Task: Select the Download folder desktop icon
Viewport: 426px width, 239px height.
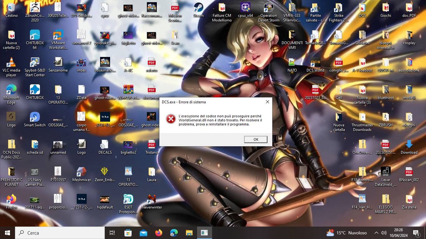Action: (409, 147)
